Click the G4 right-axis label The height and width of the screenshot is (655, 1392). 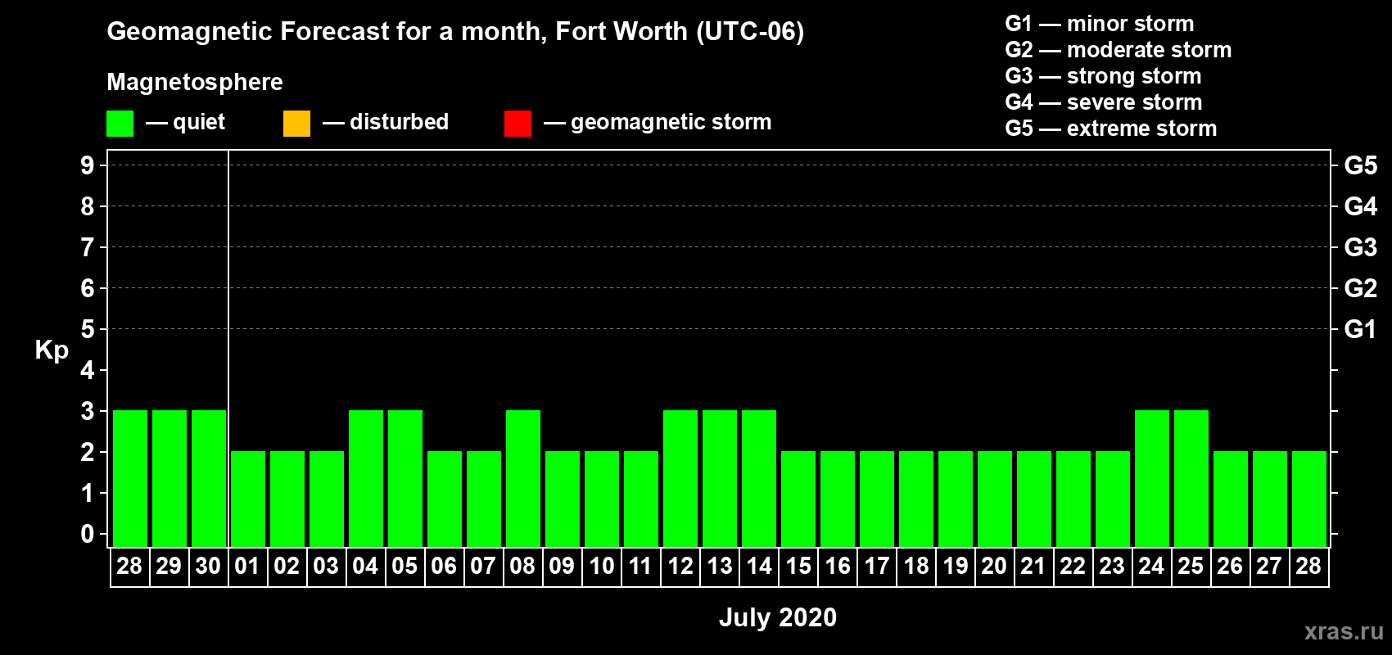(x=1361, y=206)
